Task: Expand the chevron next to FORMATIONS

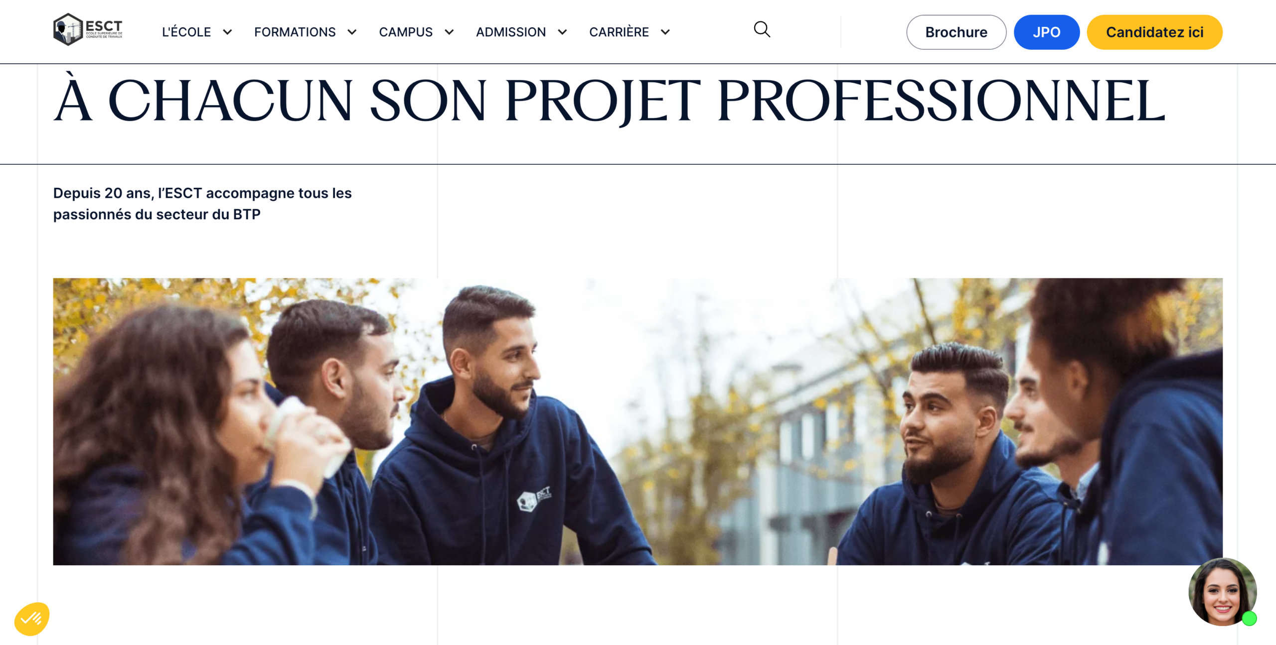Action: [352, 32]
